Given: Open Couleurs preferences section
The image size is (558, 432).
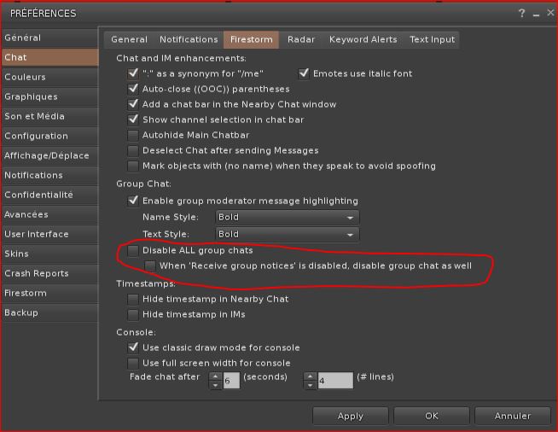Looking at the screenshot, I should point(49,77).
